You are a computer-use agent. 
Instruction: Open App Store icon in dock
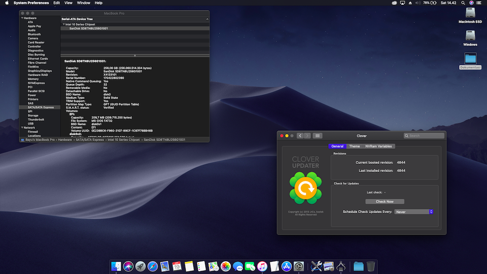tap(286, 266)
